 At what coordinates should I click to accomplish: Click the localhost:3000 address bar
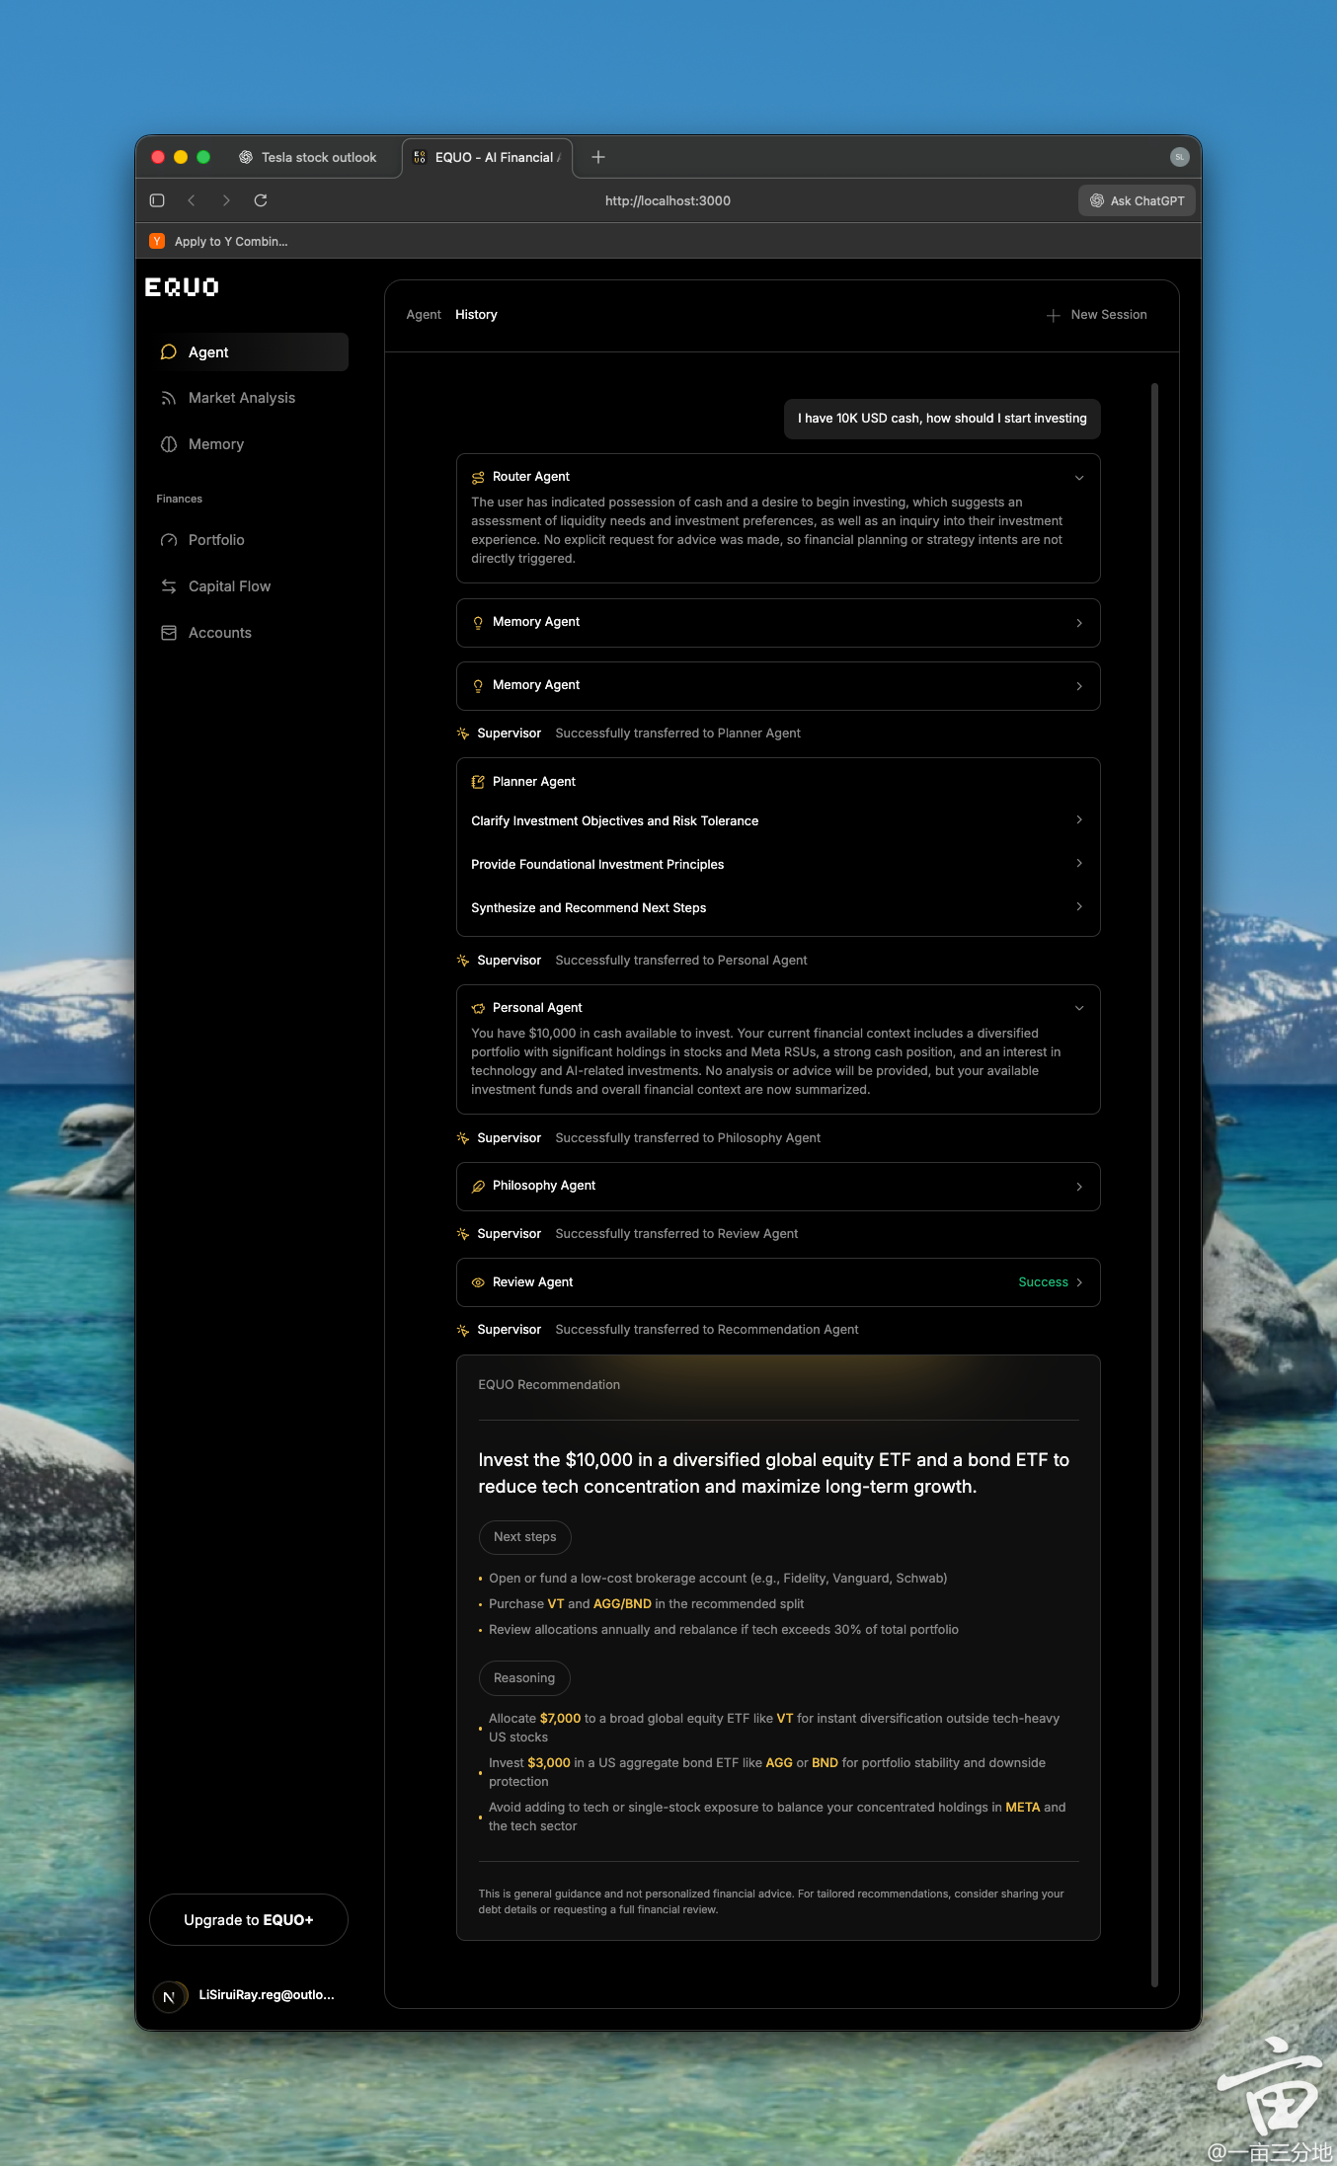point(668,200)
